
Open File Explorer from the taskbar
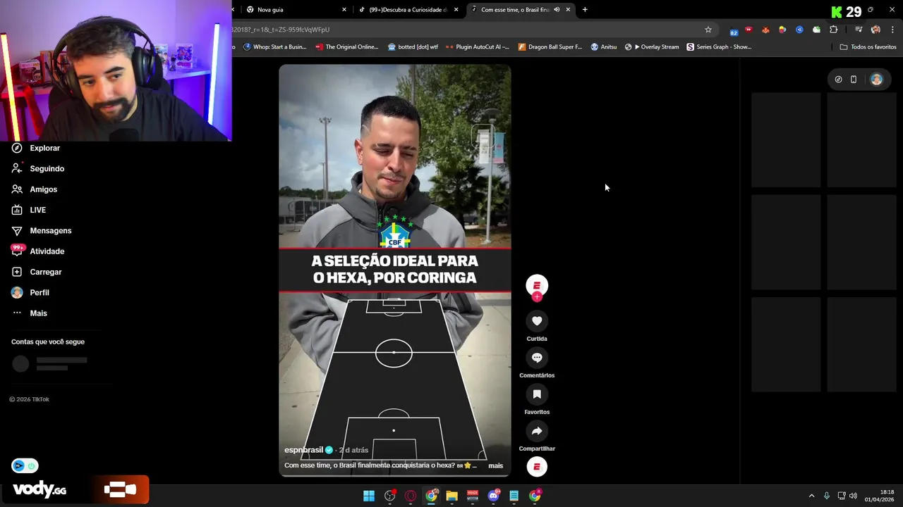point(451,496)
